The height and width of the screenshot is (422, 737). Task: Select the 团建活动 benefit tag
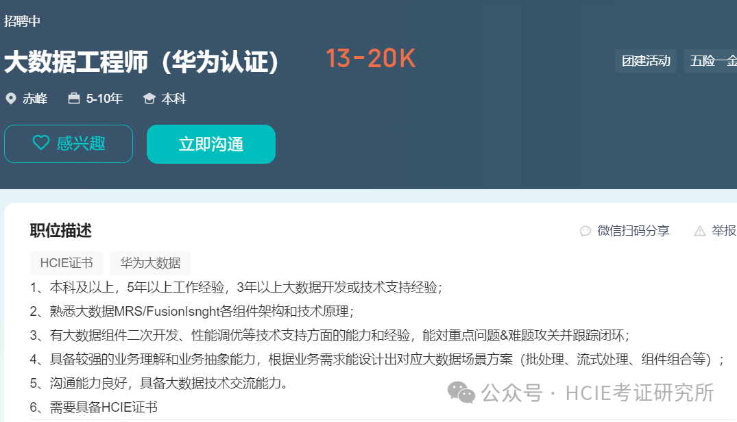pos(646,61)
